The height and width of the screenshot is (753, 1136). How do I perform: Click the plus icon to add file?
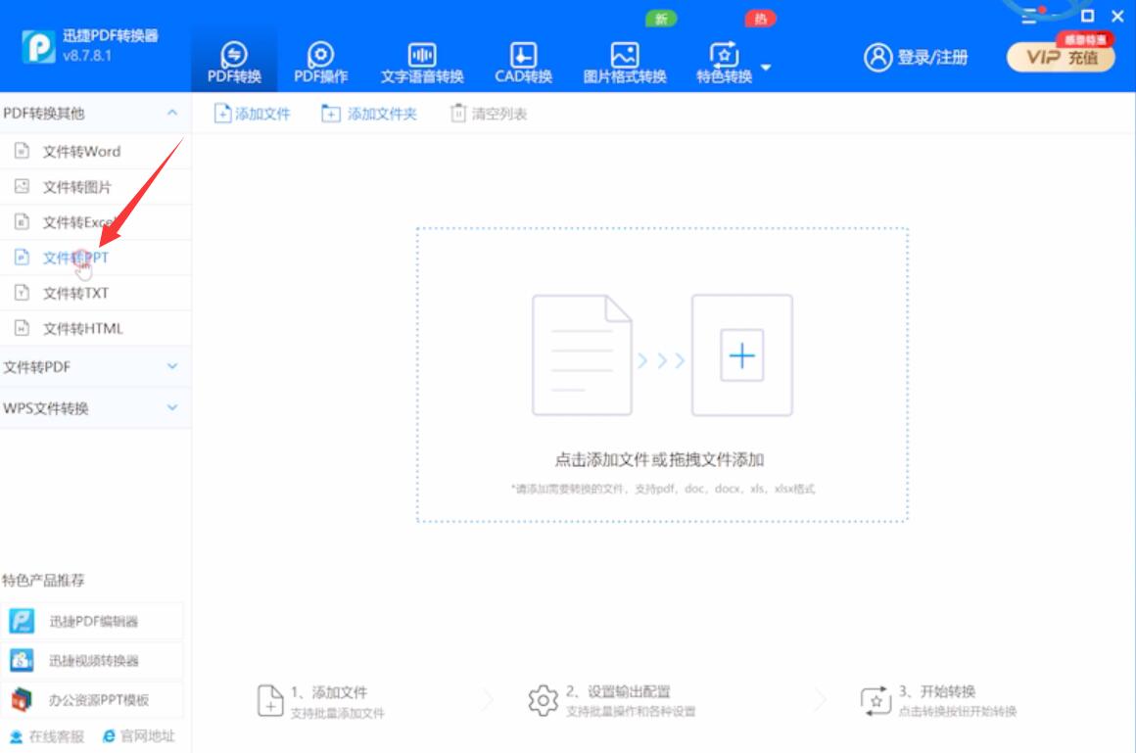(x=741, y=355)
